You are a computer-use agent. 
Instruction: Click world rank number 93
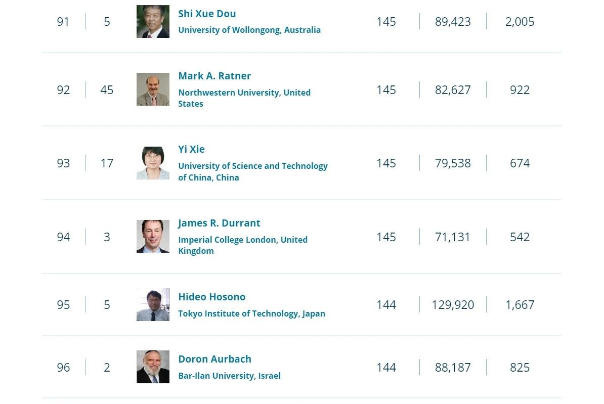pos(64,163)
